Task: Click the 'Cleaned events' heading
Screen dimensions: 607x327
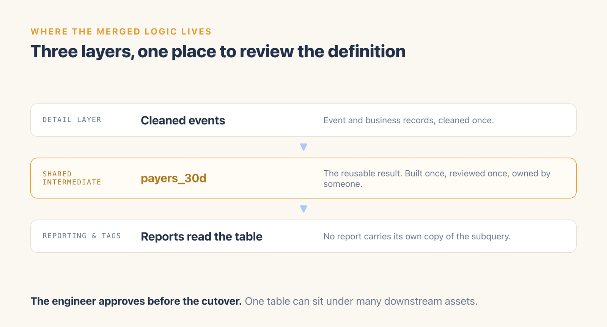Action: (183, 120)
